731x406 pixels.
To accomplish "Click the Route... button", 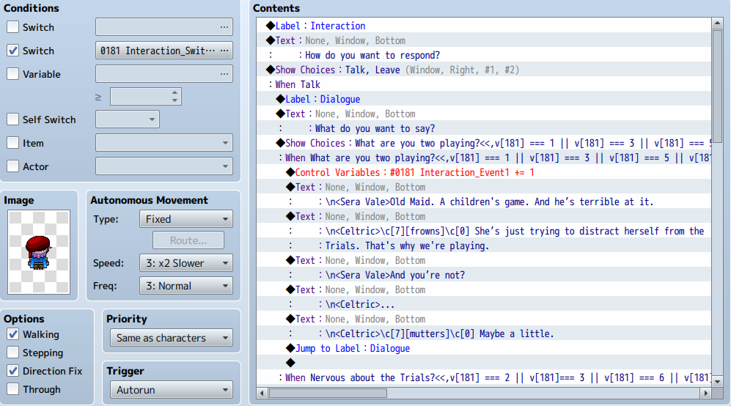I will (188, 240).
